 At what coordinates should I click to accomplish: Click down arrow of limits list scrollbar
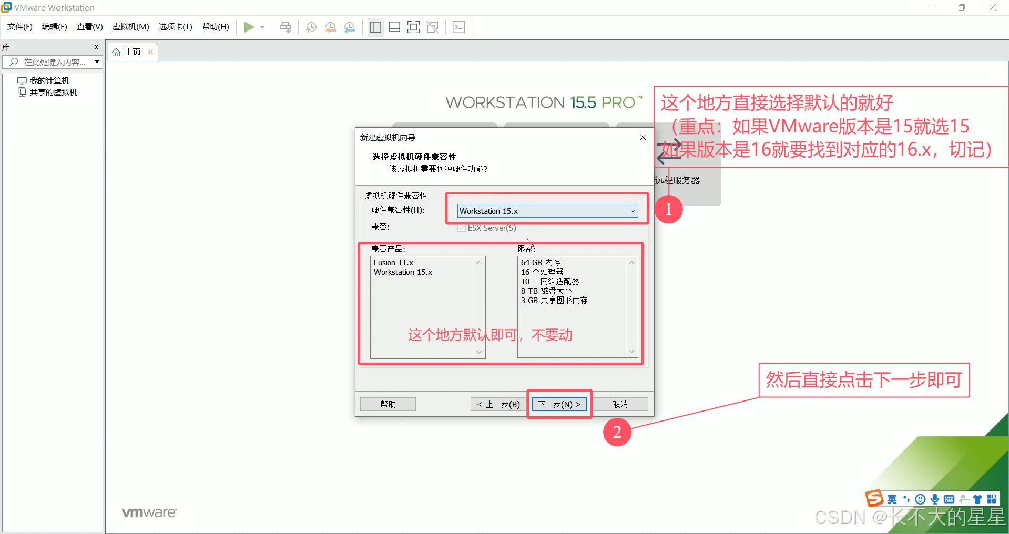coord(631,351)
